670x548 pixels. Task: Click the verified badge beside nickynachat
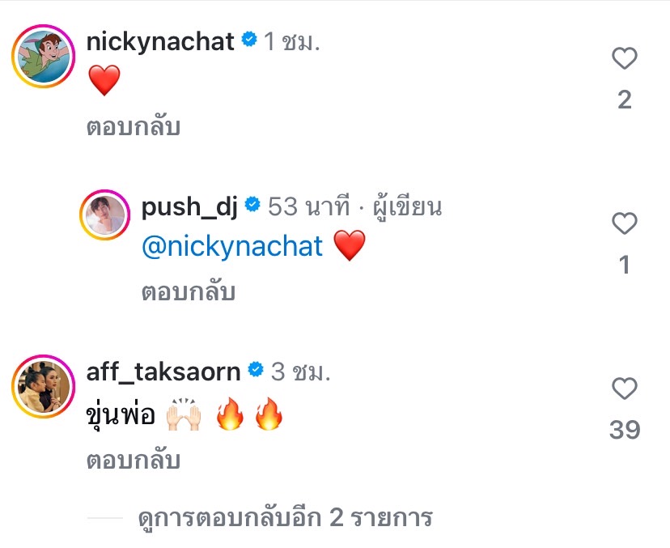(249, 40)
